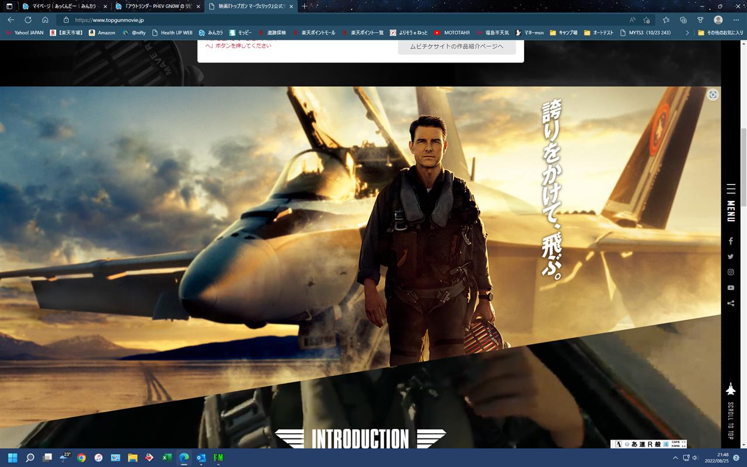
Task: Show hidden system tray icons chevron
Action: pyautogui.click(x=676, y=458)
